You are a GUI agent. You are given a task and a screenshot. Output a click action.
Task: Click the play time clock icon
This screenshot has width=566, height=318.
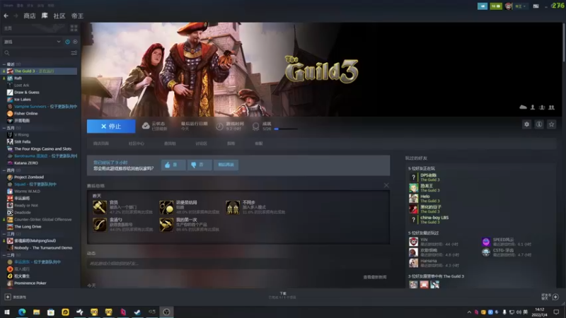coord(219,126)
